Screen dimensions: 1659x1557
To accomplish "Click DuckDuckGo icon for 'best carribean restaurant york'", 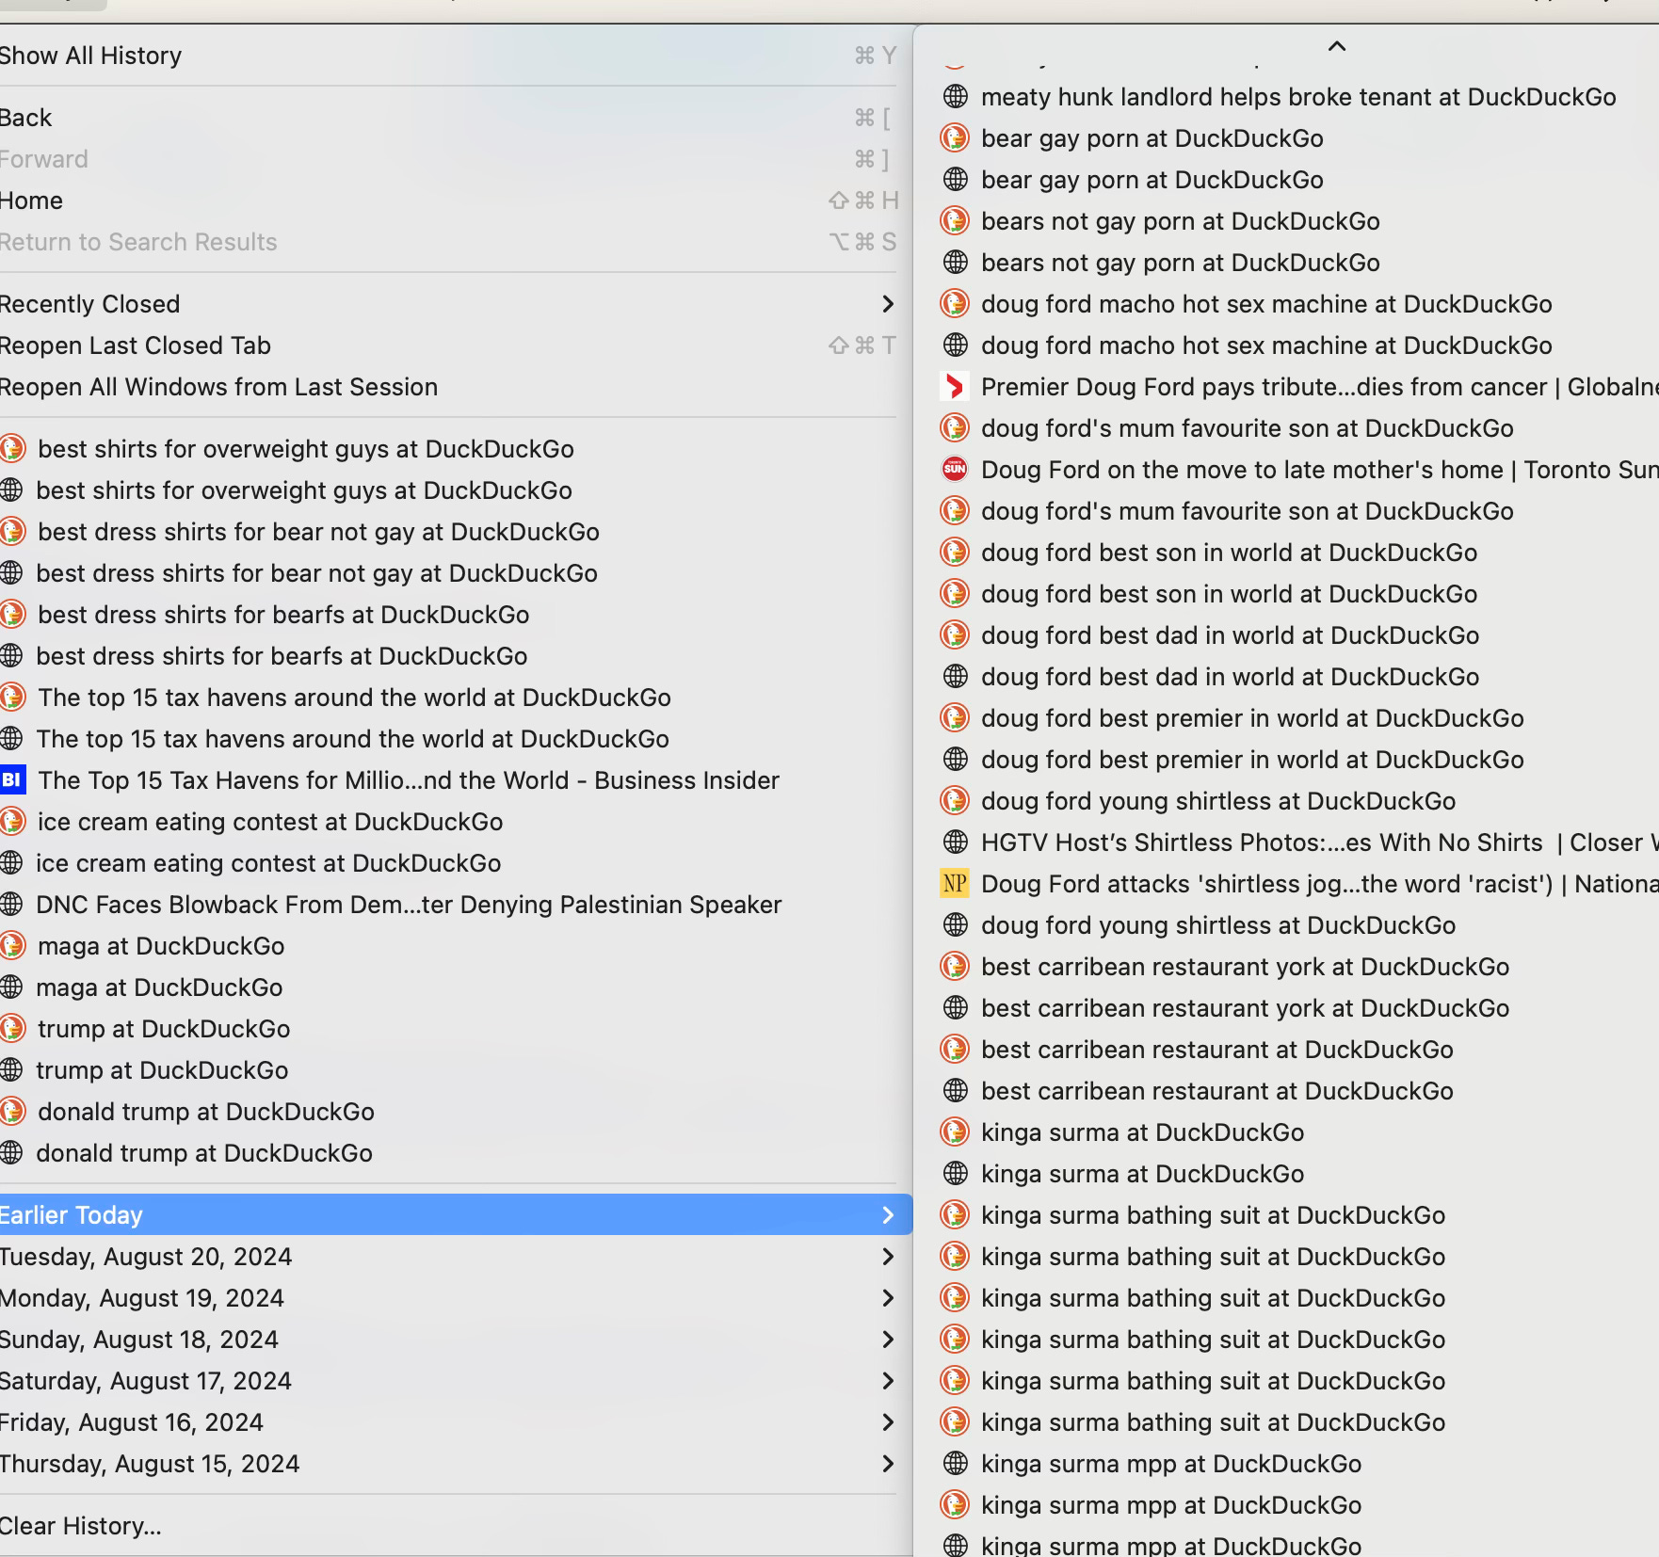I will coord(955,967).
